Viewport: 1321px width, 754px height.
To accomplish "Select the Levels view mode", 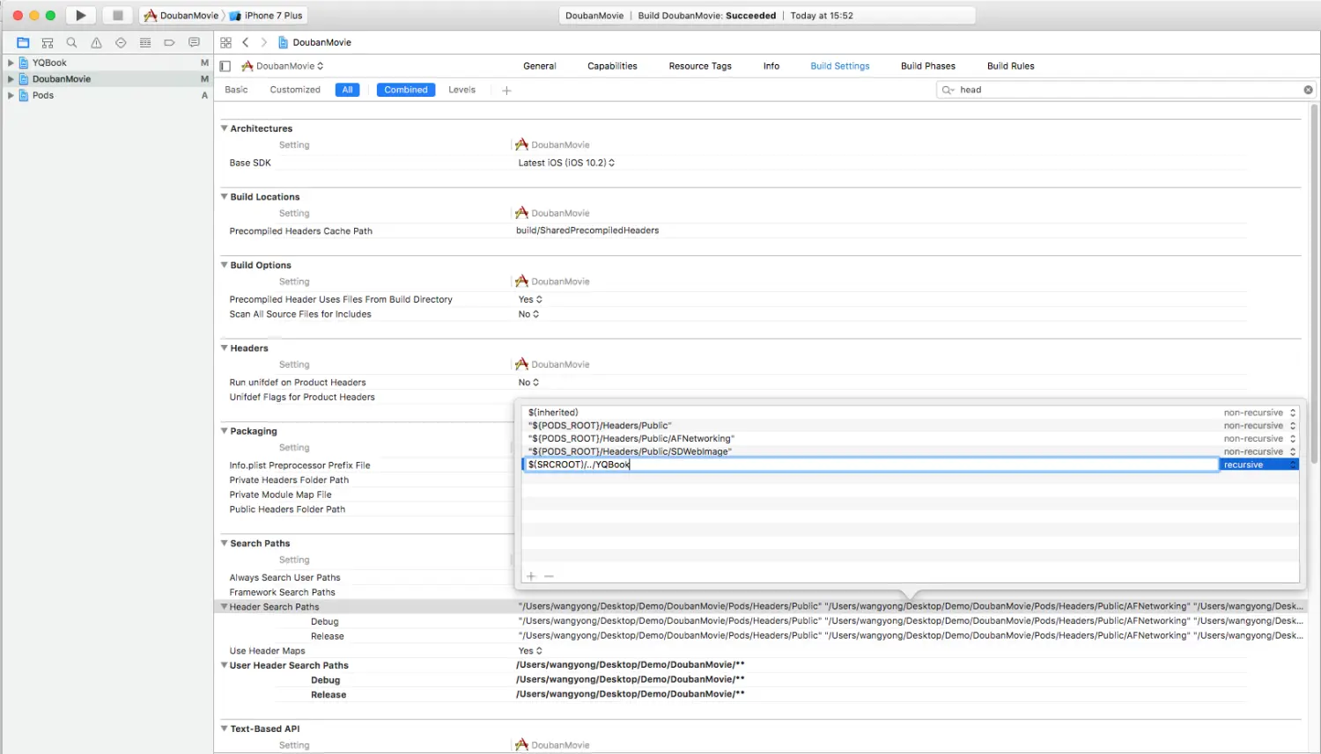I will point(461,90).
